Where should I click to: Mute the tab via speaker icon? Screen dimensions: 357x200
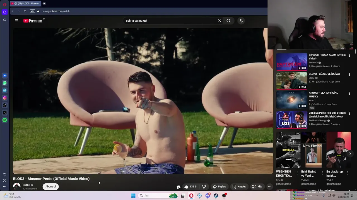[x=16, y=4]
